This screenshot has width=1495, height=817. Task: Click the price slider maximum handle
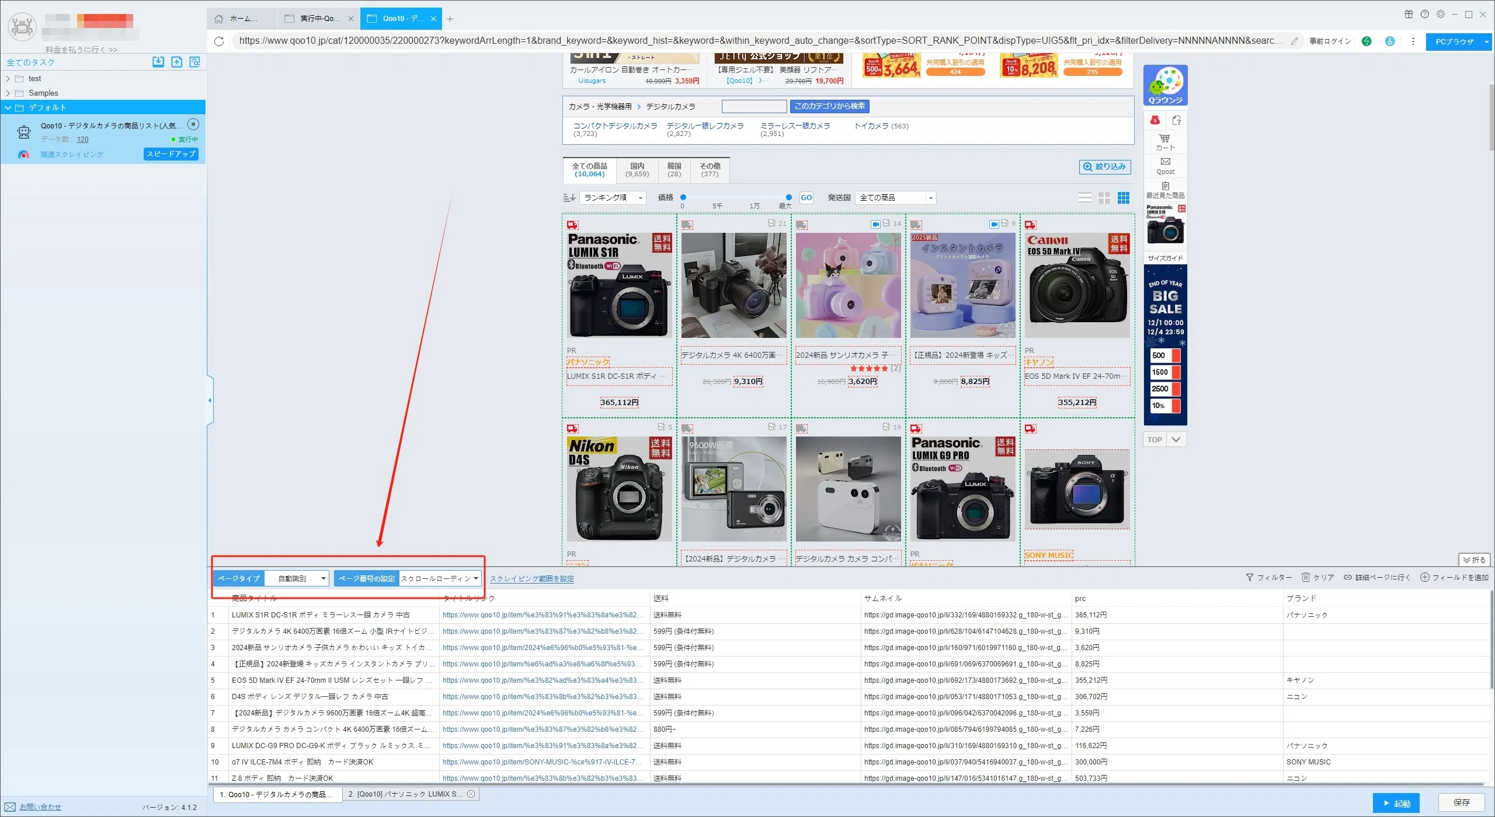pyautogui.click(x=788, y=197)
